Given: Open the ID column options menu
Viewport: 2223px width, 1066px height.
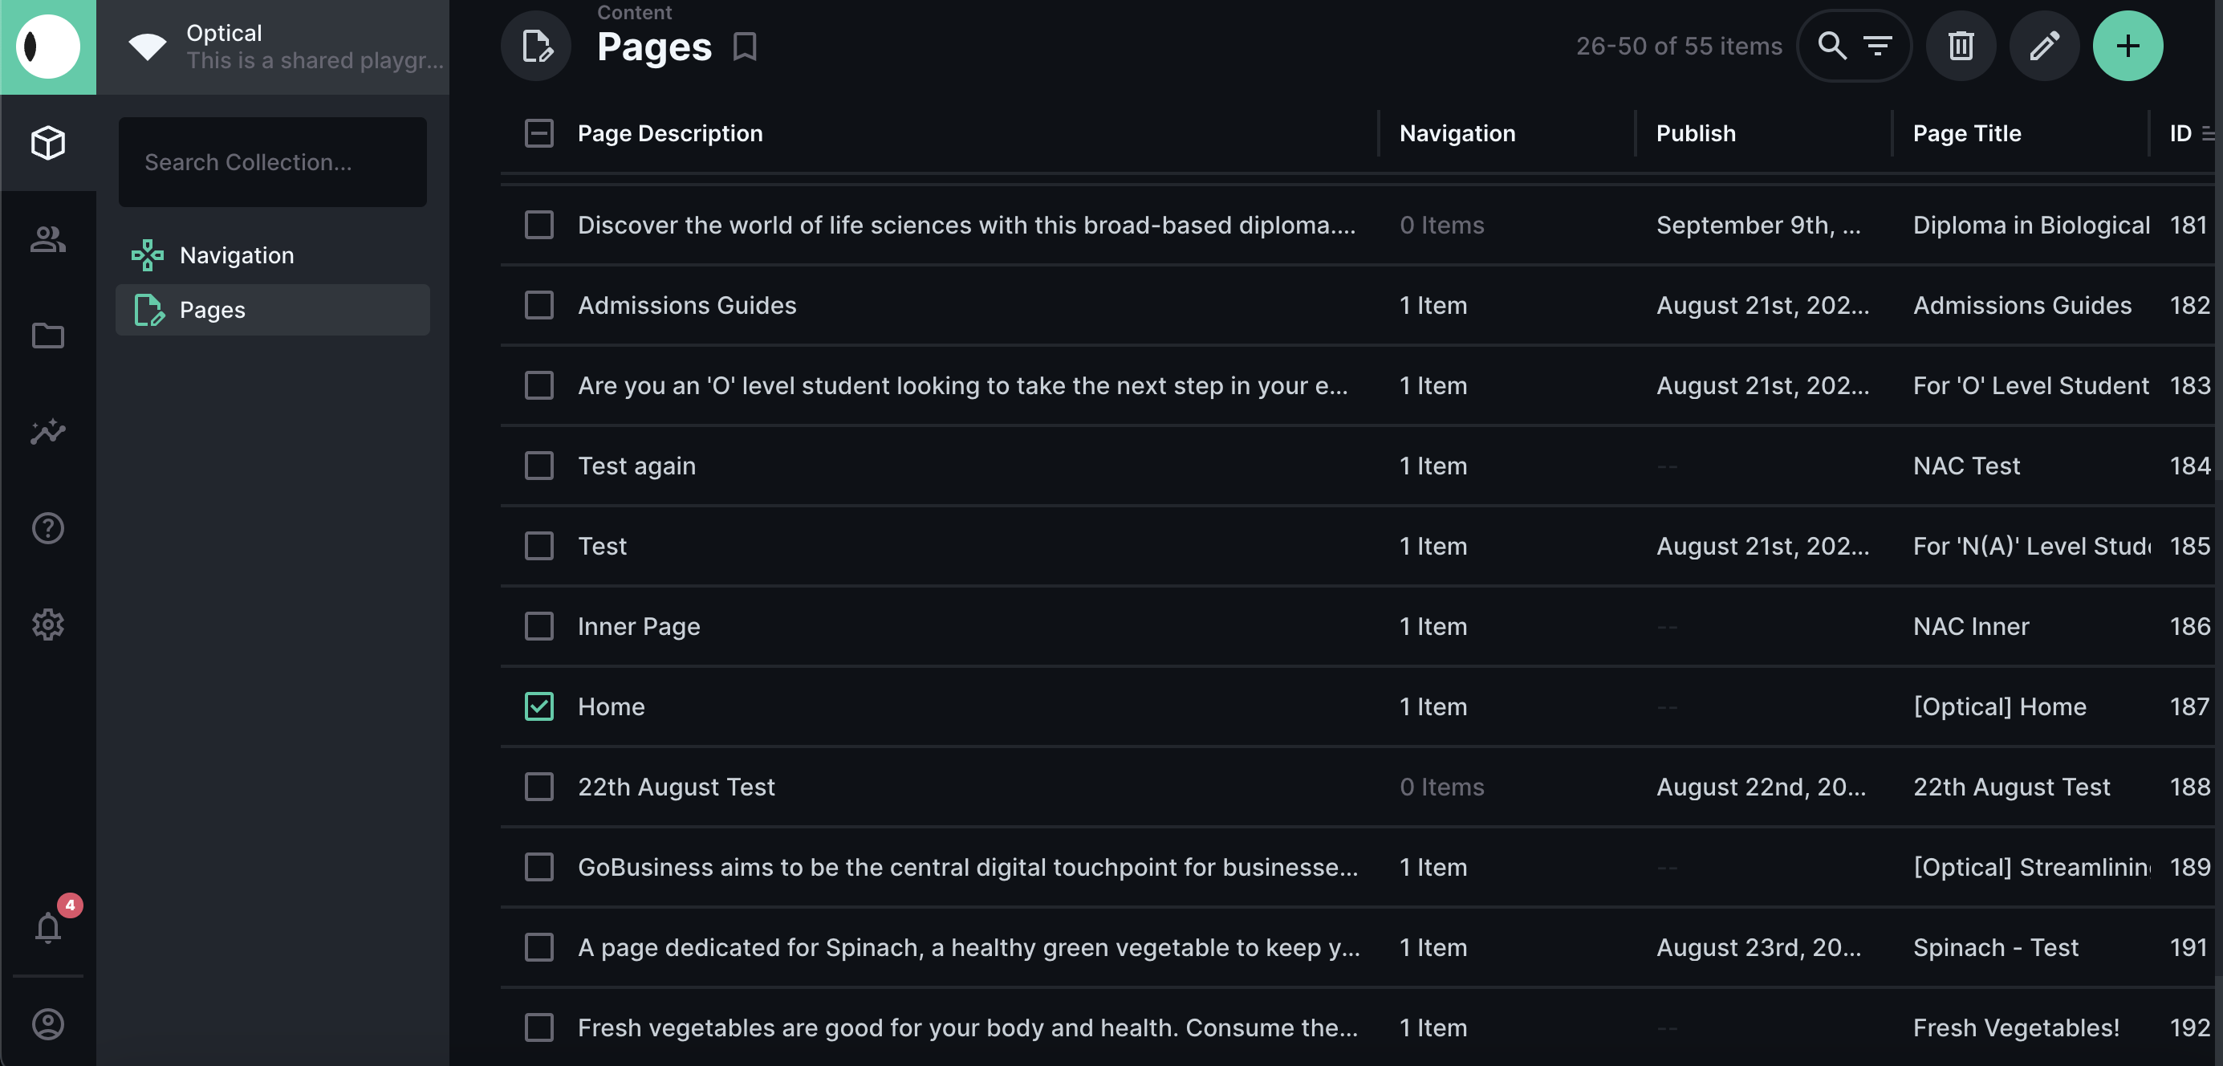Looking at the screenshot, I should tap(2207, 133).
